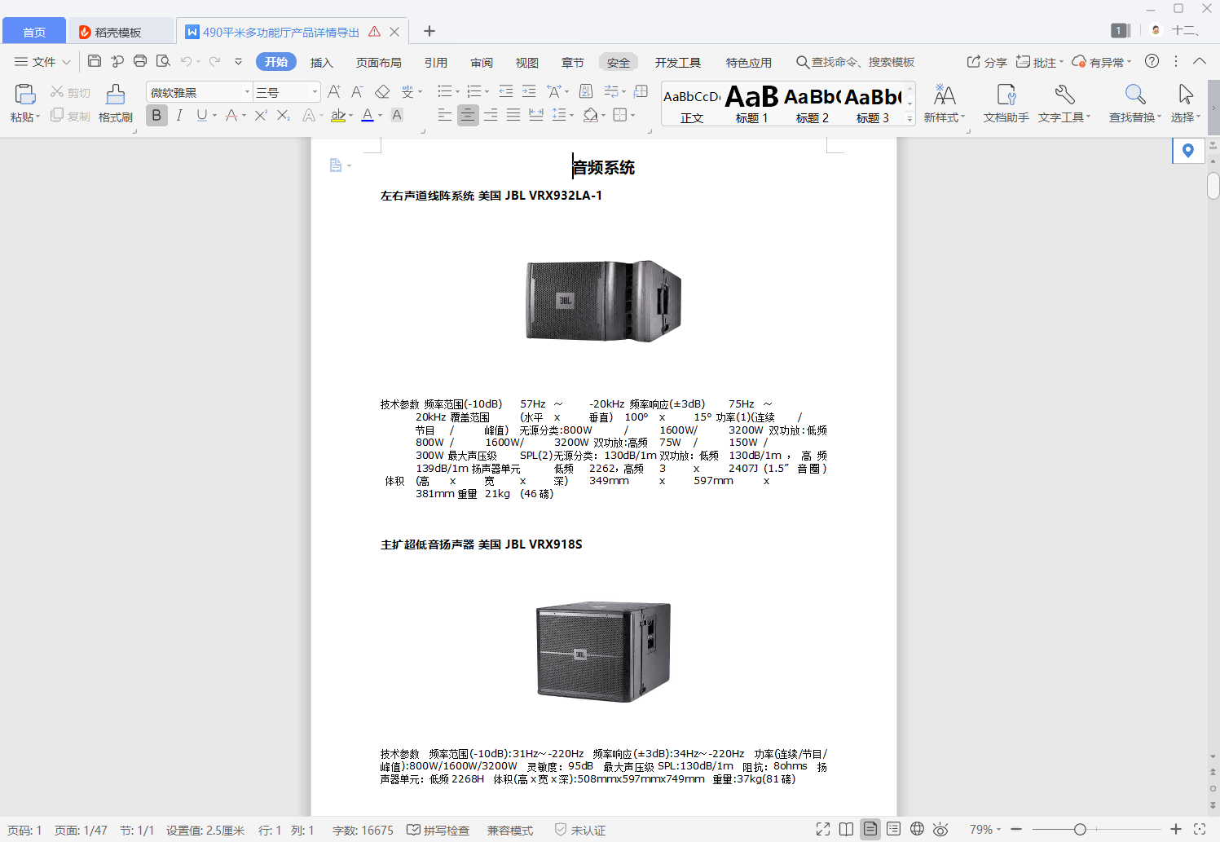Apply superscript formatting

coord(259,116)
